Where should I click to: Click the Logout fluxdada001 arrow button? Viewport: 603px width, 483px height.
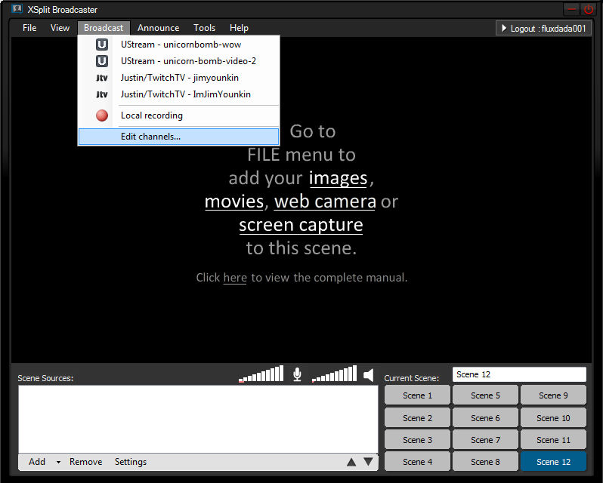[x=544, y=29]
